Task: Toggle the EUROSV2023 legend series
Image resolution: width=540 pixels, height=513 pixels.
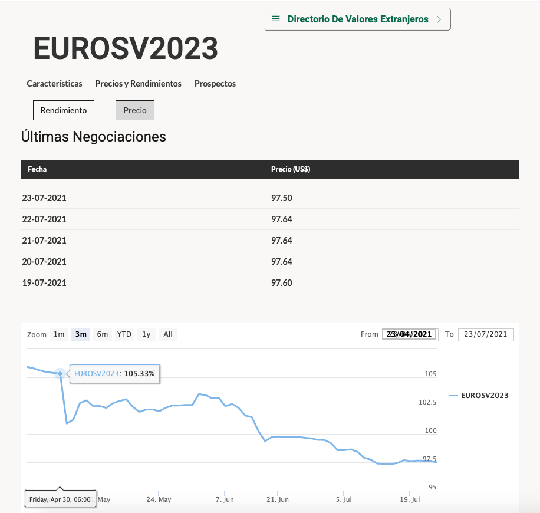Action: [x=485, y=396]
